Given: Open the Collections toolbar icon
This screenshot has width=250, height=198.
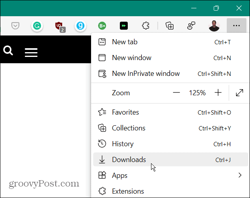Looking at the screenshot, I should (x=170, y=26).
